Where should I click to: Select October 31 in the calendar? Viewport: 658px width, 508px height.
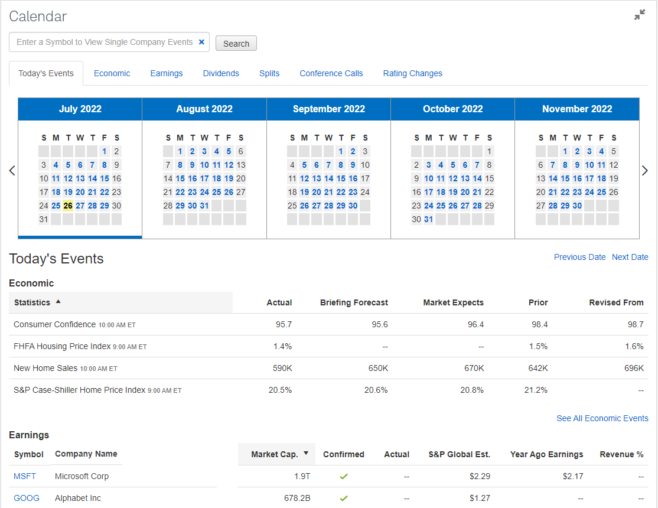(428, 219)
